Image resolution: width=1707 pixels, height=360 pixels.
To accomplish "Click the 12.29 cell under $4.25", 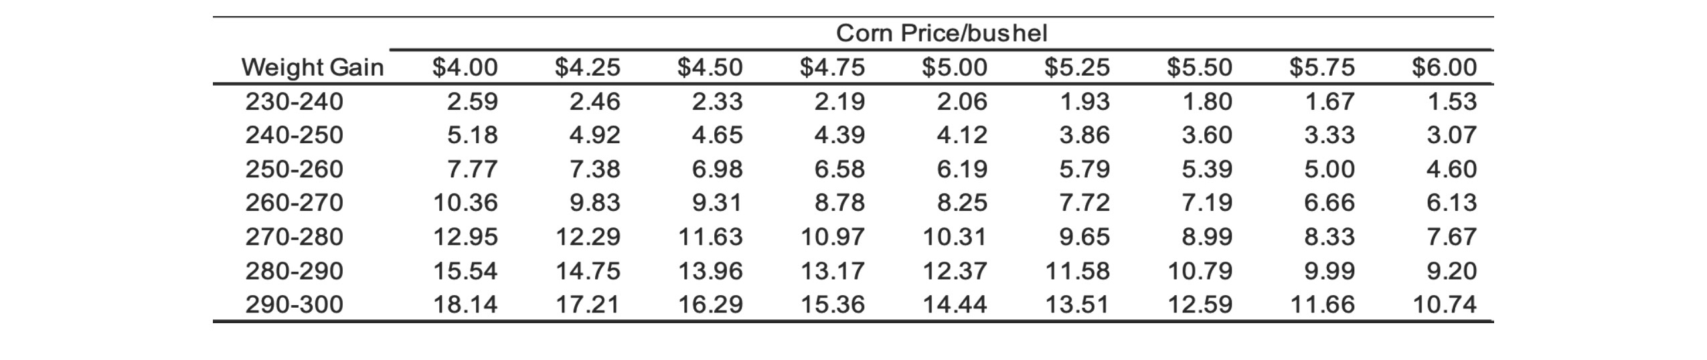I will coord(588,237).
